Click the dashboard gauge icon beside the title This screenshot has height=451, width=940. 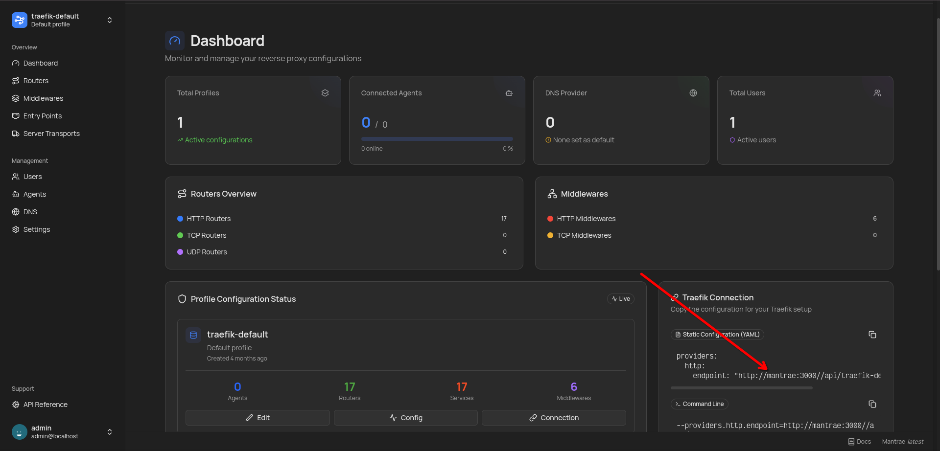[175, 41]
